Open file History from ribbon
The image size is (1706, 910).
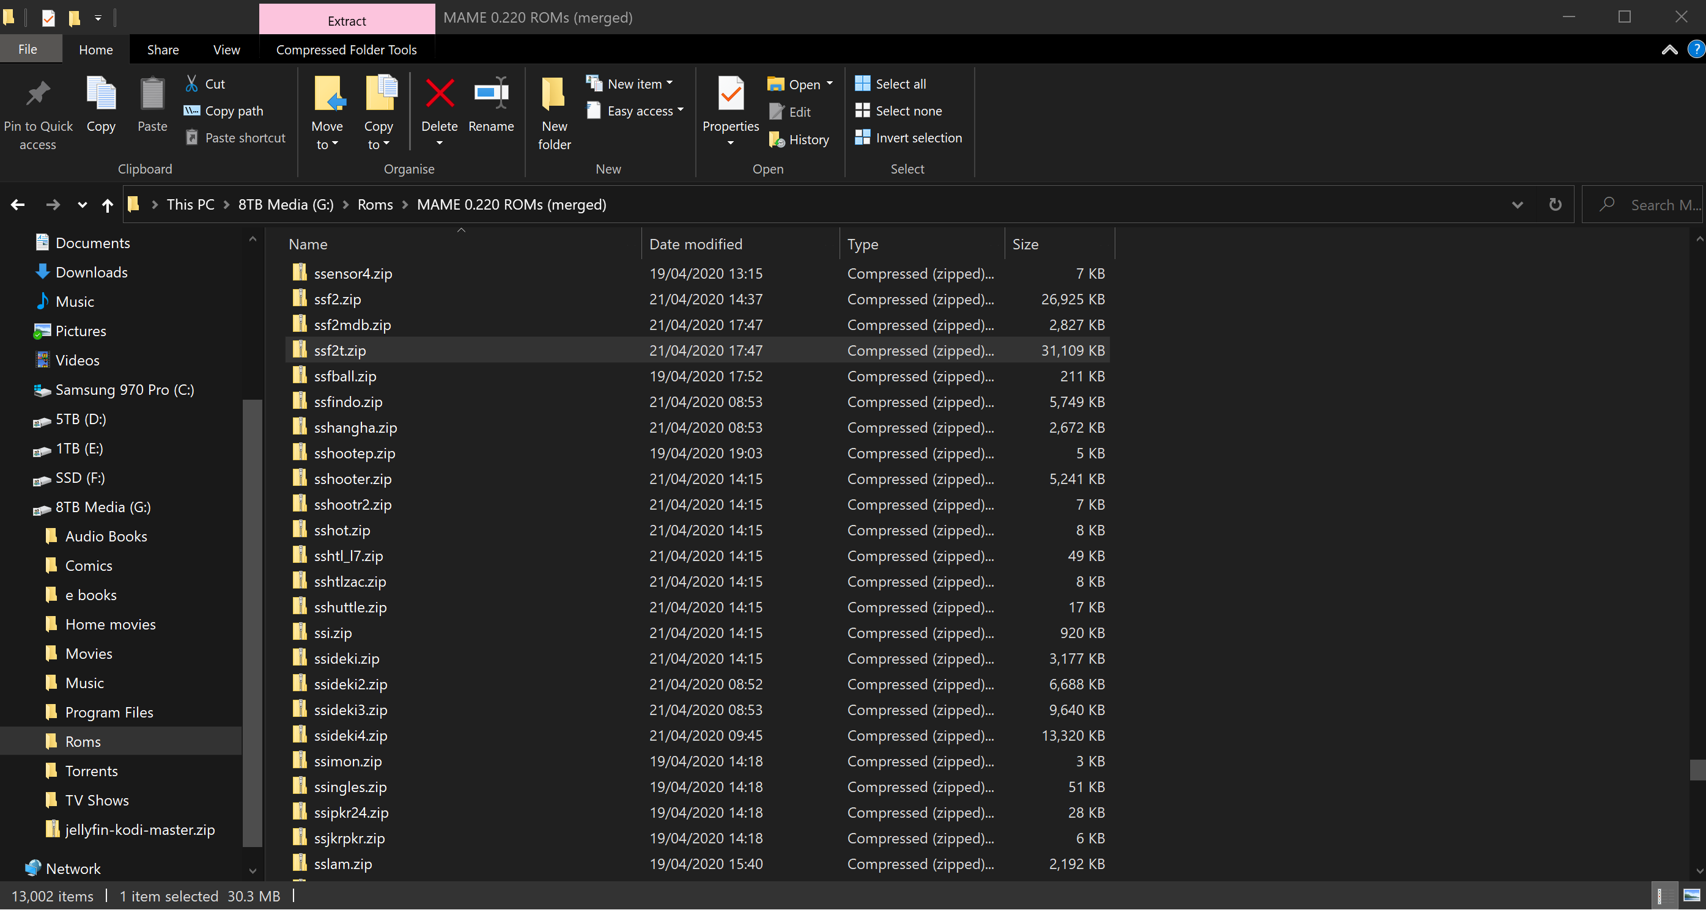pos(798,139)
